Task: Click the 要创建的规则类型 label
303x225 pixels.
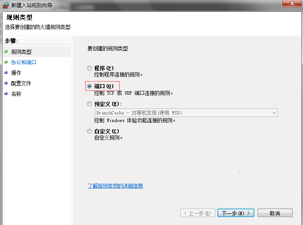Action: pos(107,48)
